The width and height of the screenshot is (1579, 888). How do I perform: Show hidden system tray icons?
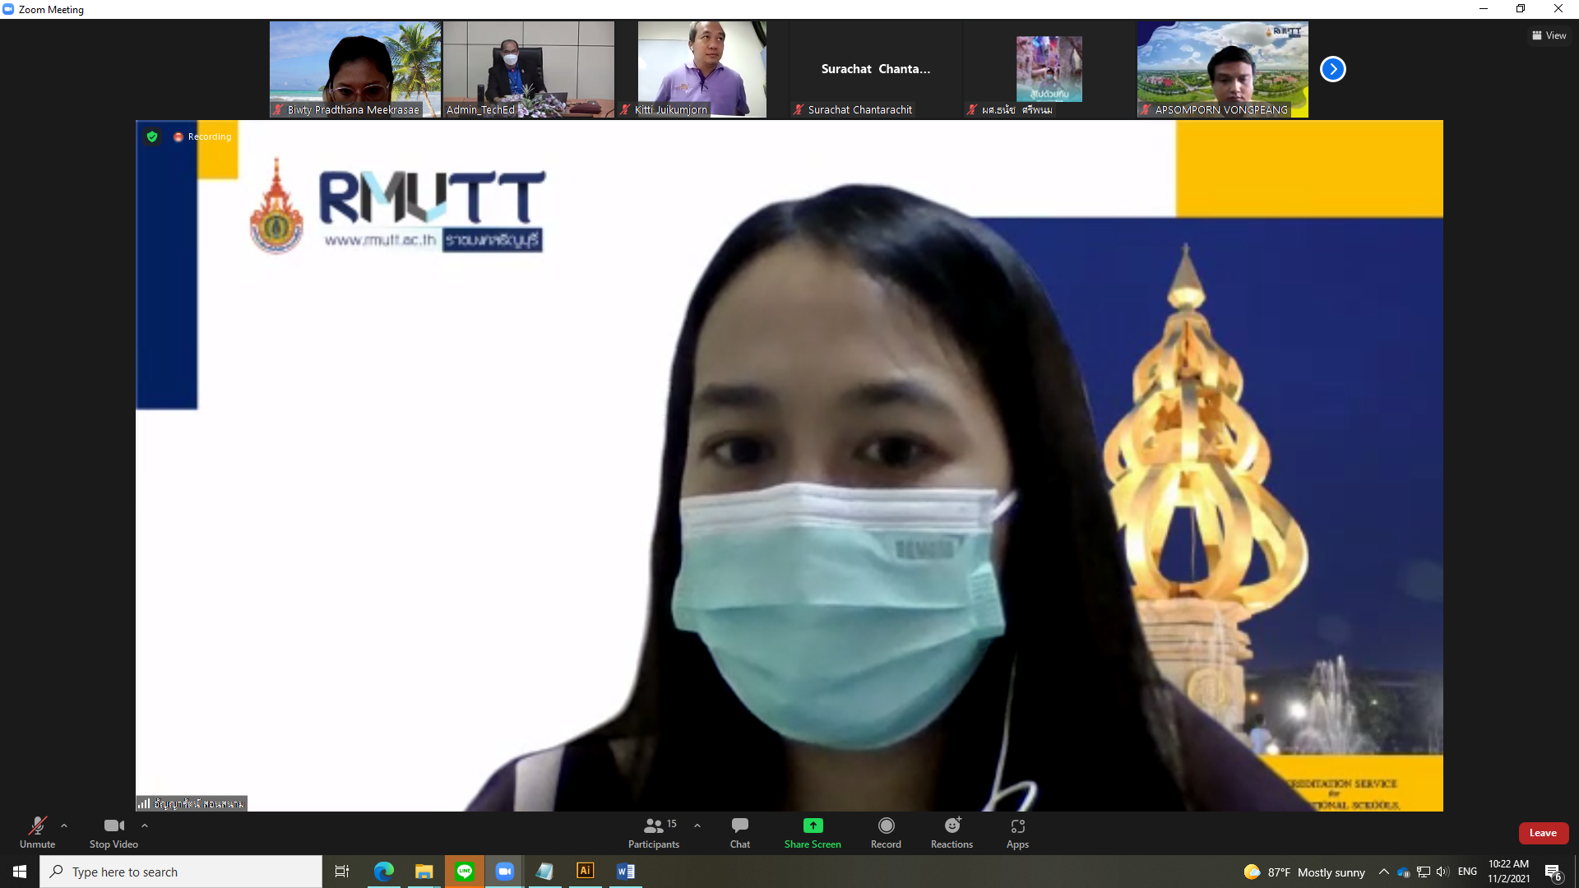point(1383,872)
